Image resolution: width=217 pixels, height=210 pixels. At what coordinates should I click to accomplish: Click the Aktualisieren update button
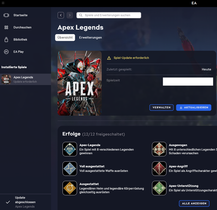click(x=193, y=108)
